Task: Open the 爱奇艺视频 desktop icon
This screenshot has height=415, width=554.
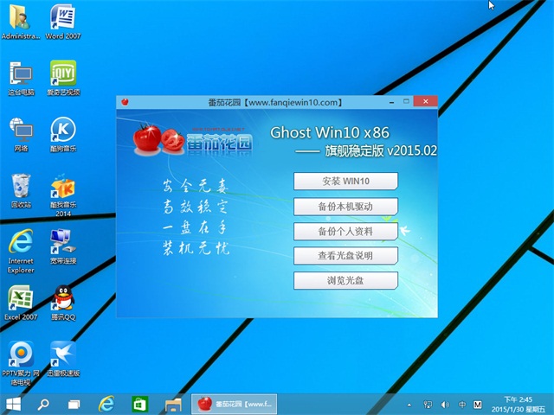Action: coord(63,74)
